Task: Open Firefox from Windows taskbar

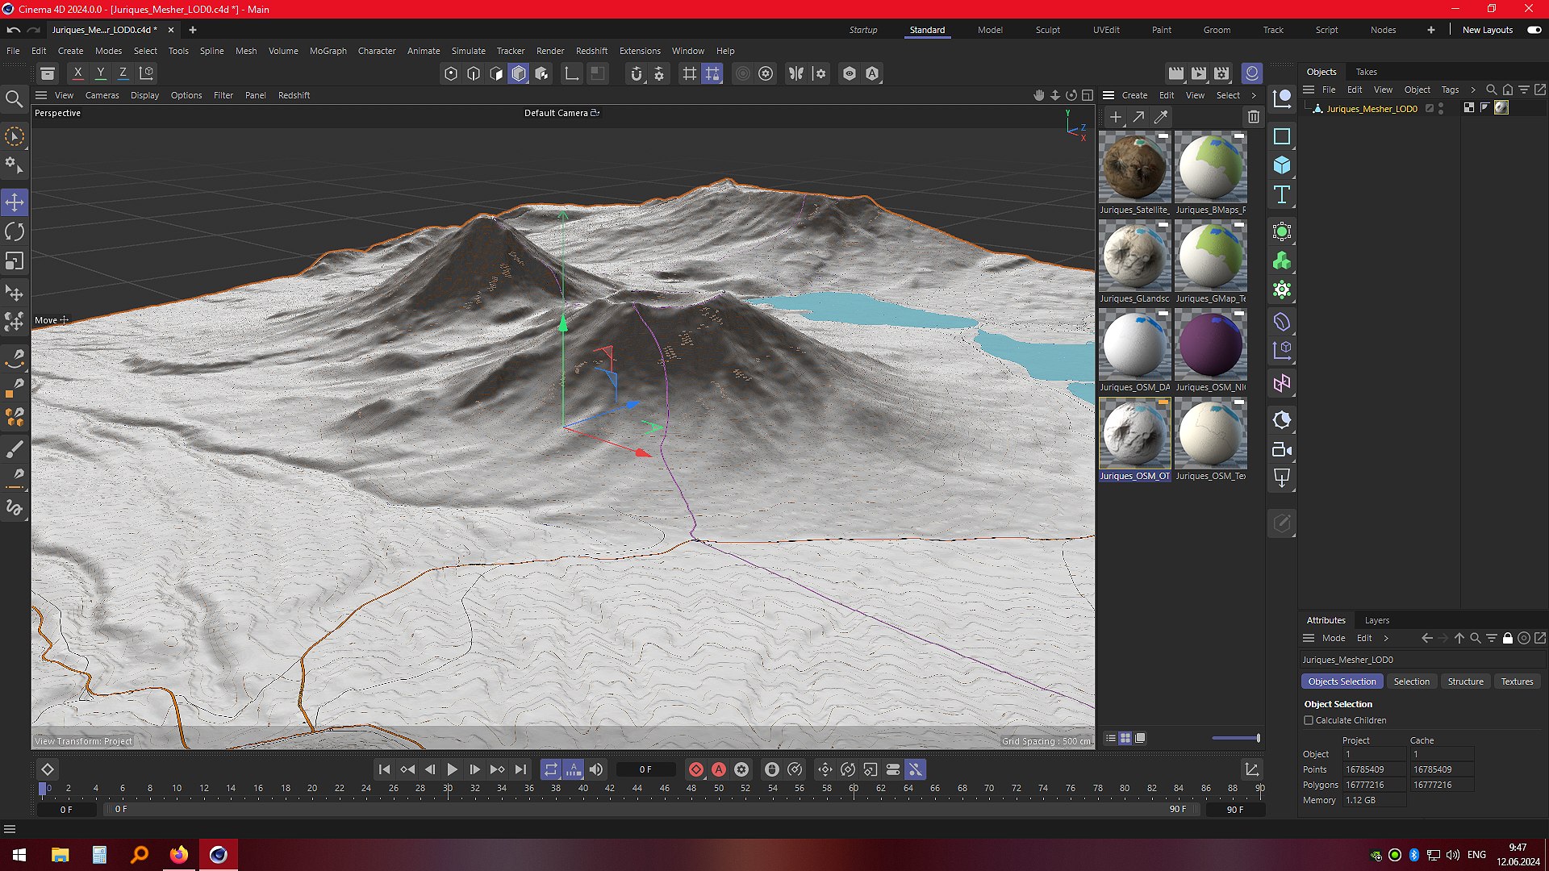Action: pos(178,855)
